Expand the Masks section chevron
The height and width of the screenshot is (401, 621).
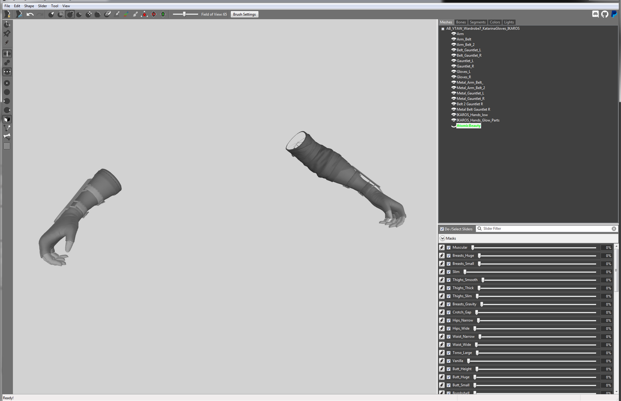[442, 238]
